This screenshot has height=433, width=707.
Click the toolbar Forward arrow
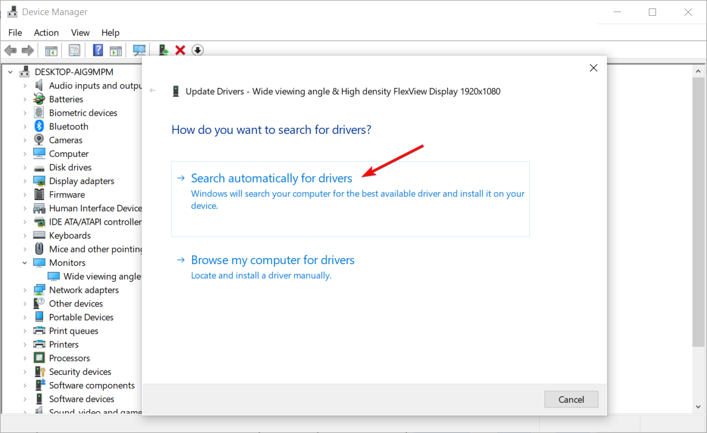(x=28, y=50)
